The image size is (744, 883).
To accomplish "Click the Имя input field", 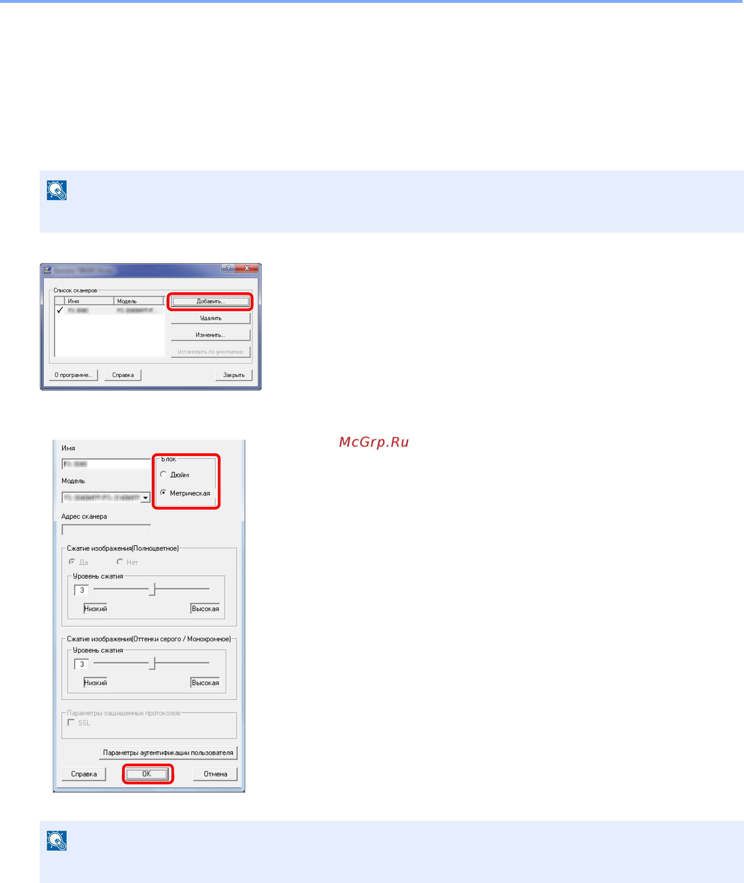I will [106, 464].
